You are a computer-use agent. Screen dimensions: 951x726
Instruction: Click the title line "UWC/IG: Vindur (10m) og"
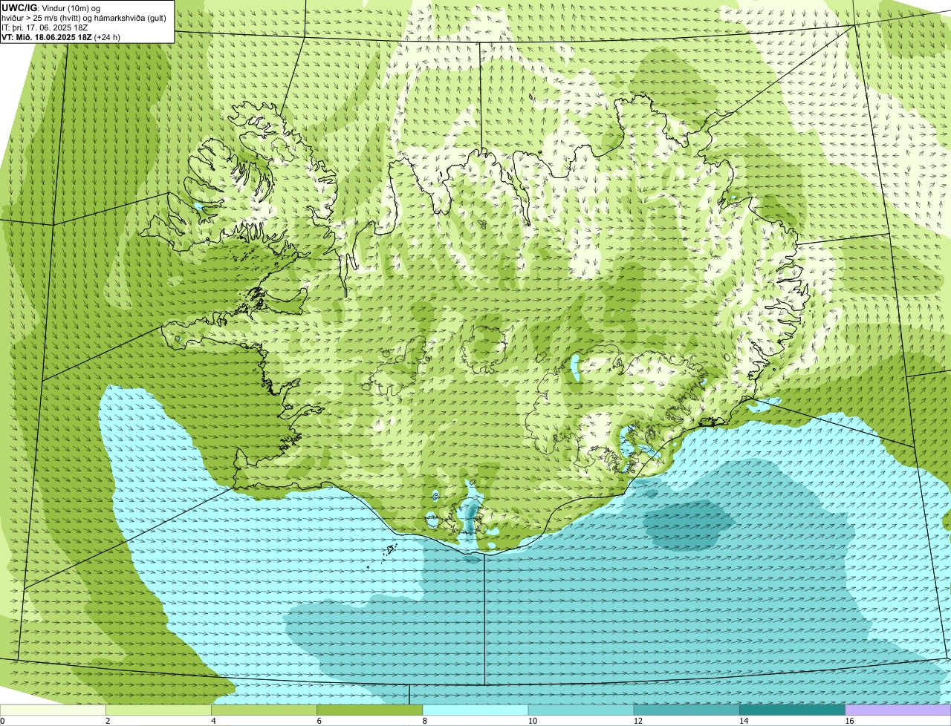tap(51, 8)
